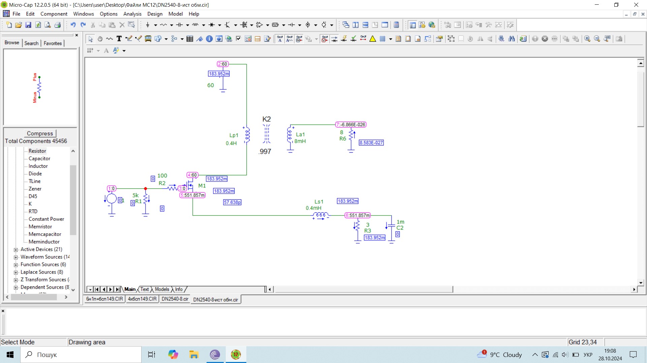The image size is (647, 363).
Task: Select Inductor in the component list
Action: point(38,166)
